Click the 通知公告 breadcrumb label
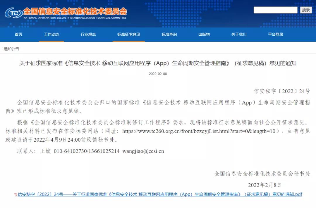The width and height of the screenshot is (316, 208). point(11,49)
